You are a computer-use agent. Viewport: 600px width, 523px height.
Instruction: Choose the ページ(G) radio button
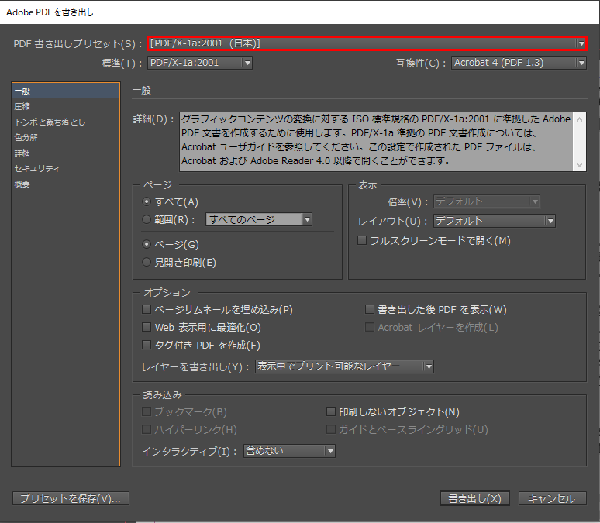point(147,244)
